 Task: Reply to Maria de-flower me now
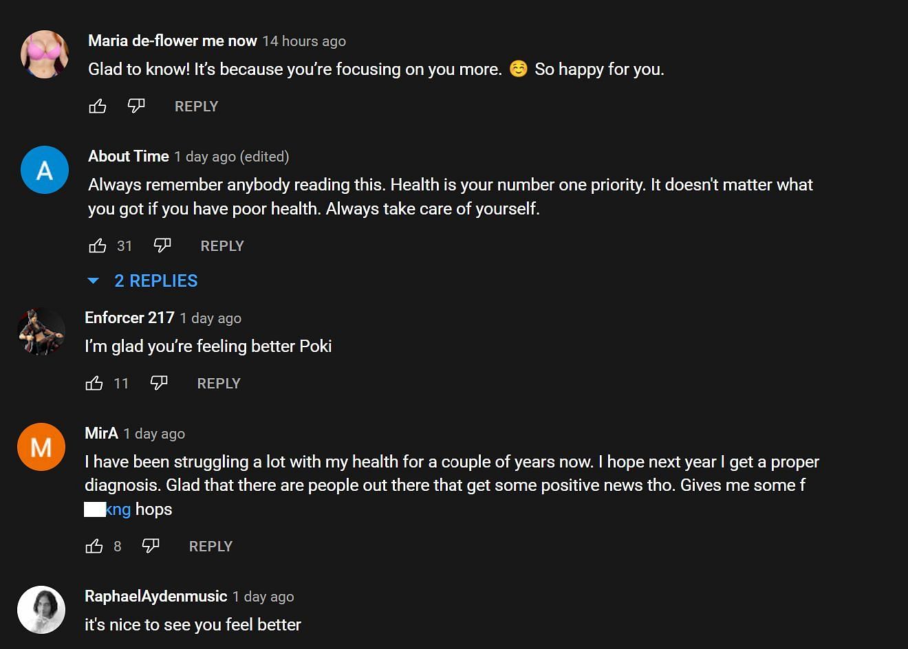click(x=196, y=107)
